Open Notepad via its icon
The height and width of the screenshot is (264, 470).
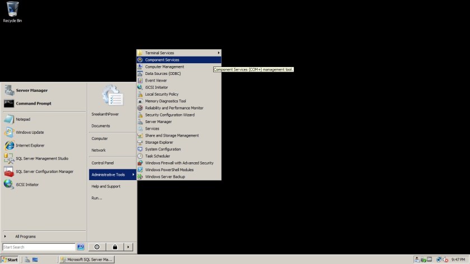tap(9, 119)
